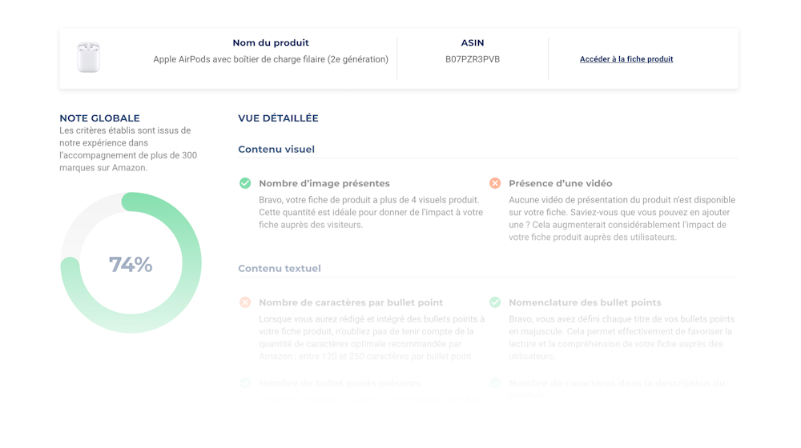Click green check icon beside "Nomenclature des bullet points"
This screenshot has height=448, width=801.
(495, 302)
